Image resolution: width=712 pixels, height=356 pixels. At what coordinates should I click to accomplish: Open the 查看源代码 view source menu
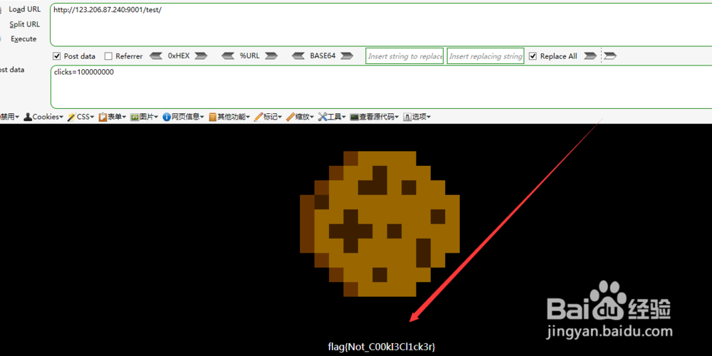point(375,117)
